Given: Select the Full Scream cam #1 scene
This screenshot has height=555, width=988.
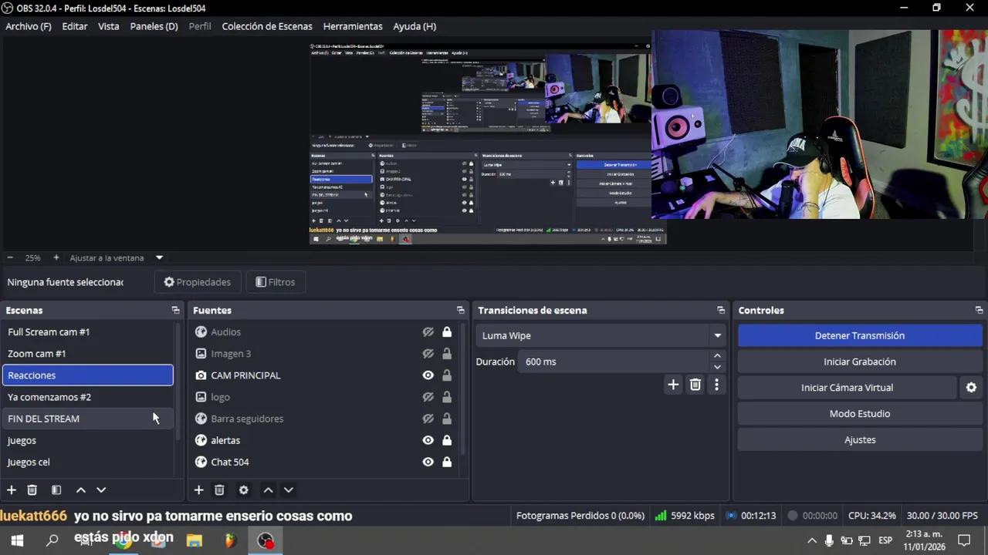Looking at the screenshot, I should coord(88,332).
